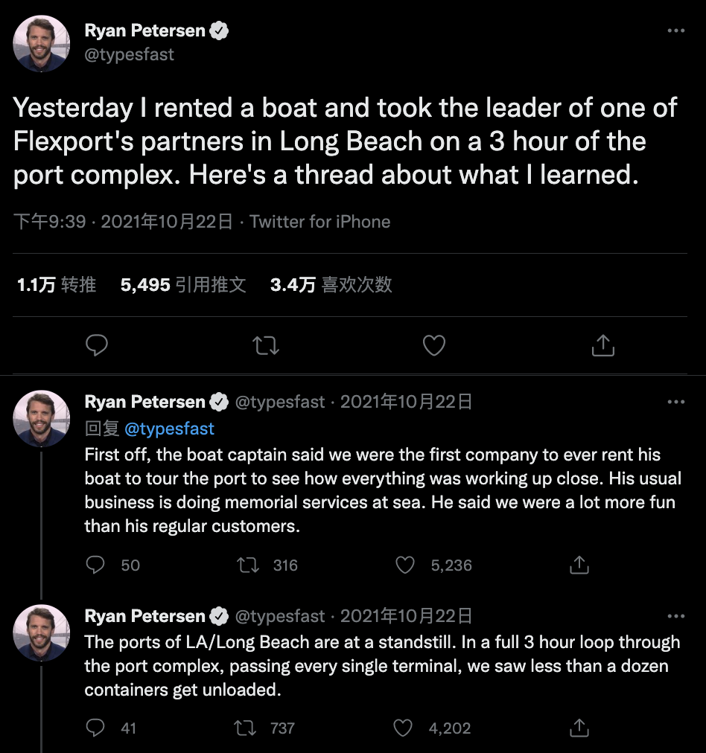Retweet the boat captain tweet
Image resolution: width=706 pixels, height=753 pixels.
coord(248,565)
